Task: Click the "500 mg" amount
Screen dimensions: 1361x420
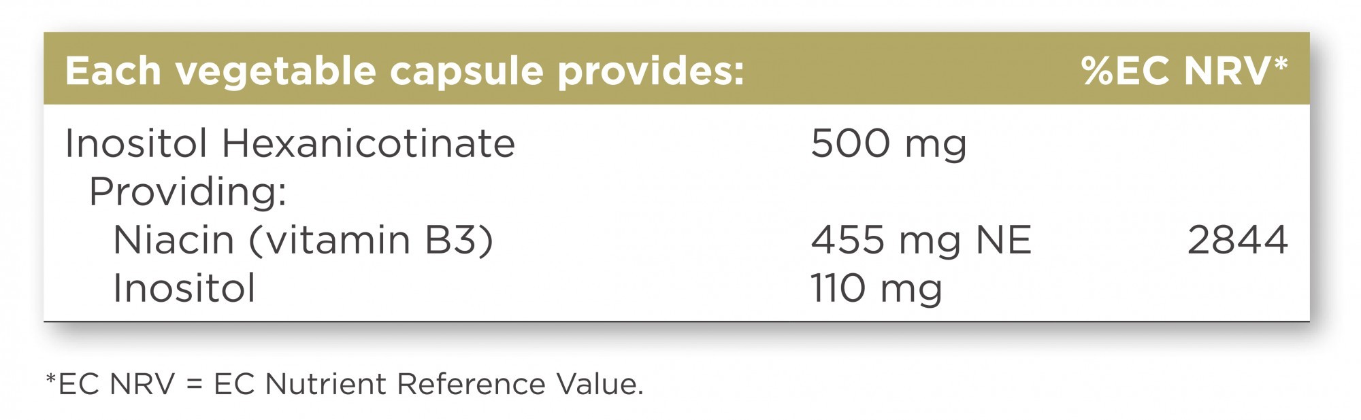Action: [x=888, y=144]
